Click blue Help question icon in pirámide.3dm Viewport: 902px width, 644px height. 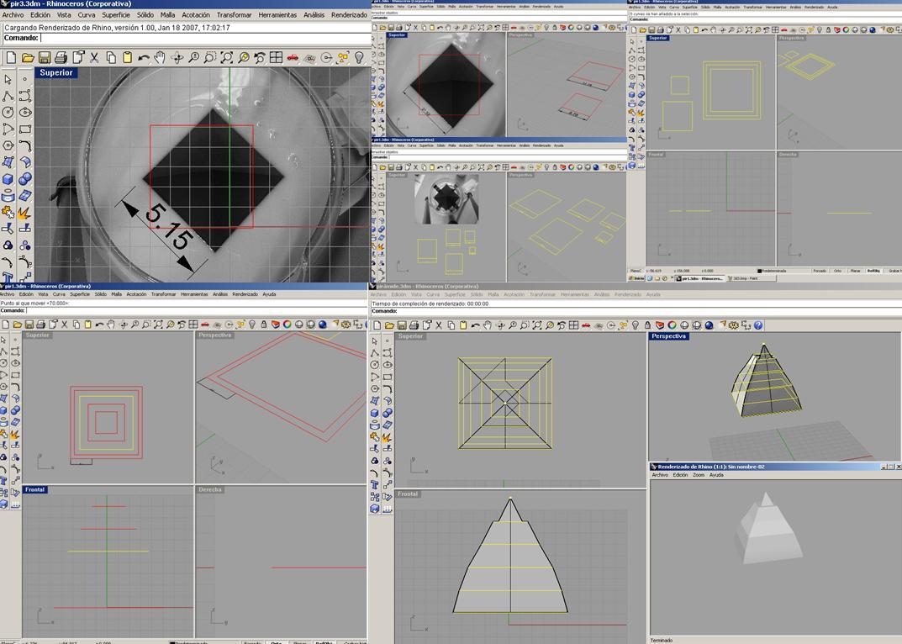click(x=758, y=325)
